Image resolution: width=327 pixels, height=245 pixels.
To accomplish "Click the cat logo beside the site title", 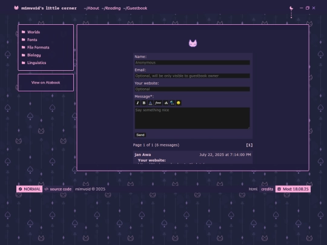I will (16, 8).
